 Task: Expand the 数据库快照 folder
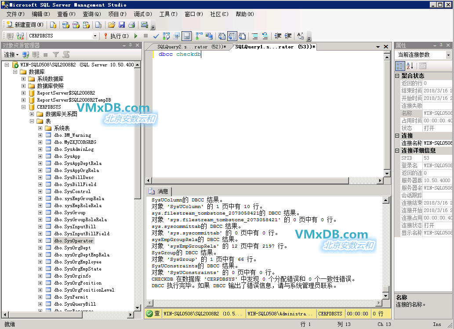coord(23,86)
